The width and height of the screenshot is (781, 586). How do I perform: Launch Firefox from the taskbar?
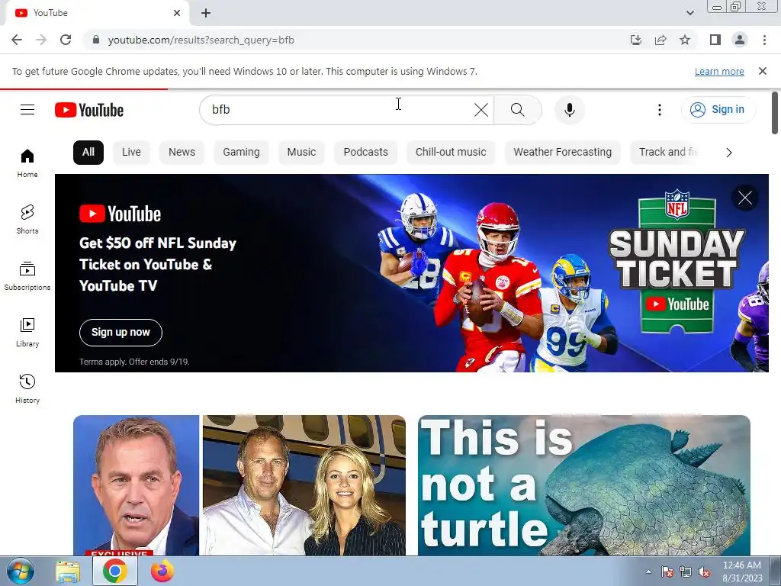pyautogui.click(x=162, y=572)
